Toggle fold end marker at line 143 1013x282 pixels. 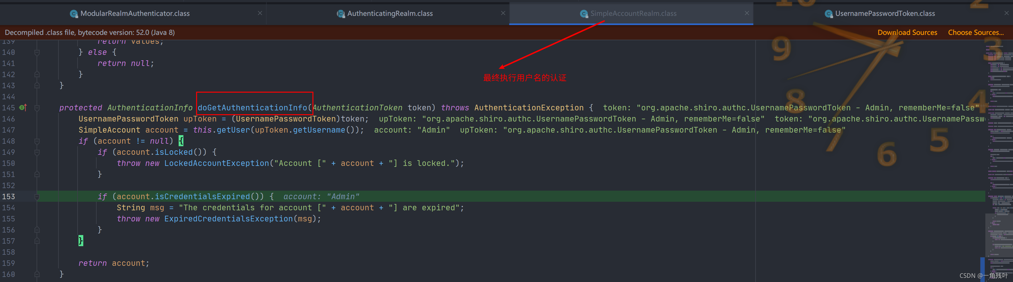37,85
